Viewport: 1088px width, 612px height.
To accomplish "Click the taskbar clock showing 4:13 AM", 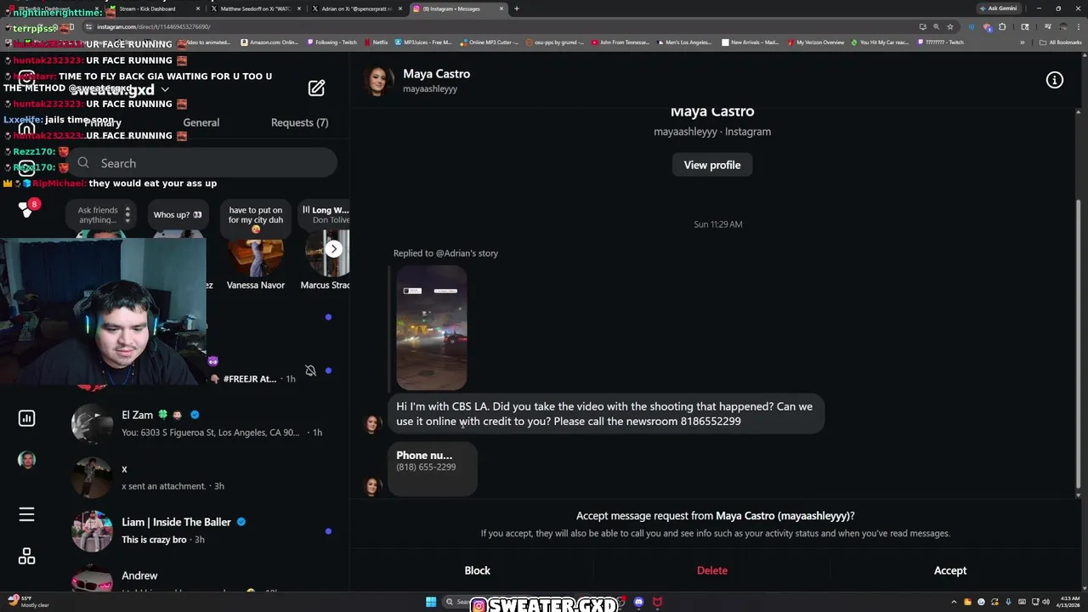I will point(1068,602).
